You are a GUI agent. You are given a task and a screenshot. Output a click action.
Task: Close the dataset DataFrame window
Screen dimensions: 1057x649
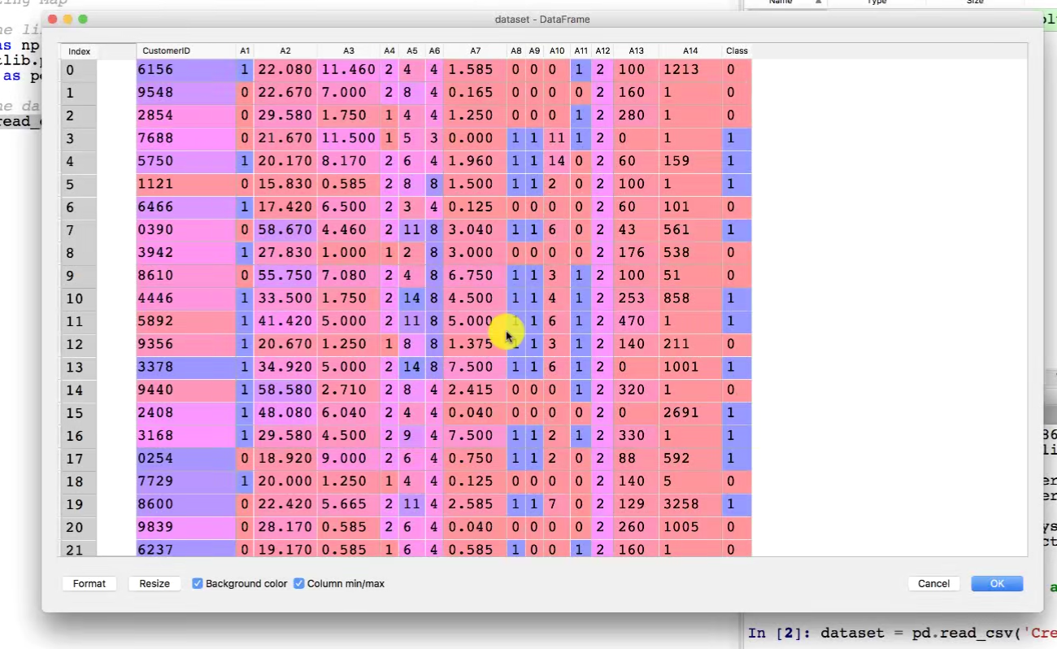[x=53, y=19]
